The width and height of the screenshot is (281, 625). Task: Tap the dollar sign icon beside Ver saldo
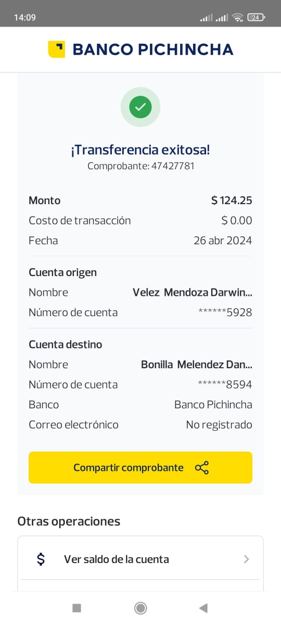click(41, 559)
